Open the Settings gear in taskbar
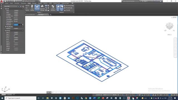The height and width of the screenshot is (100, 178). click(56, 98)
